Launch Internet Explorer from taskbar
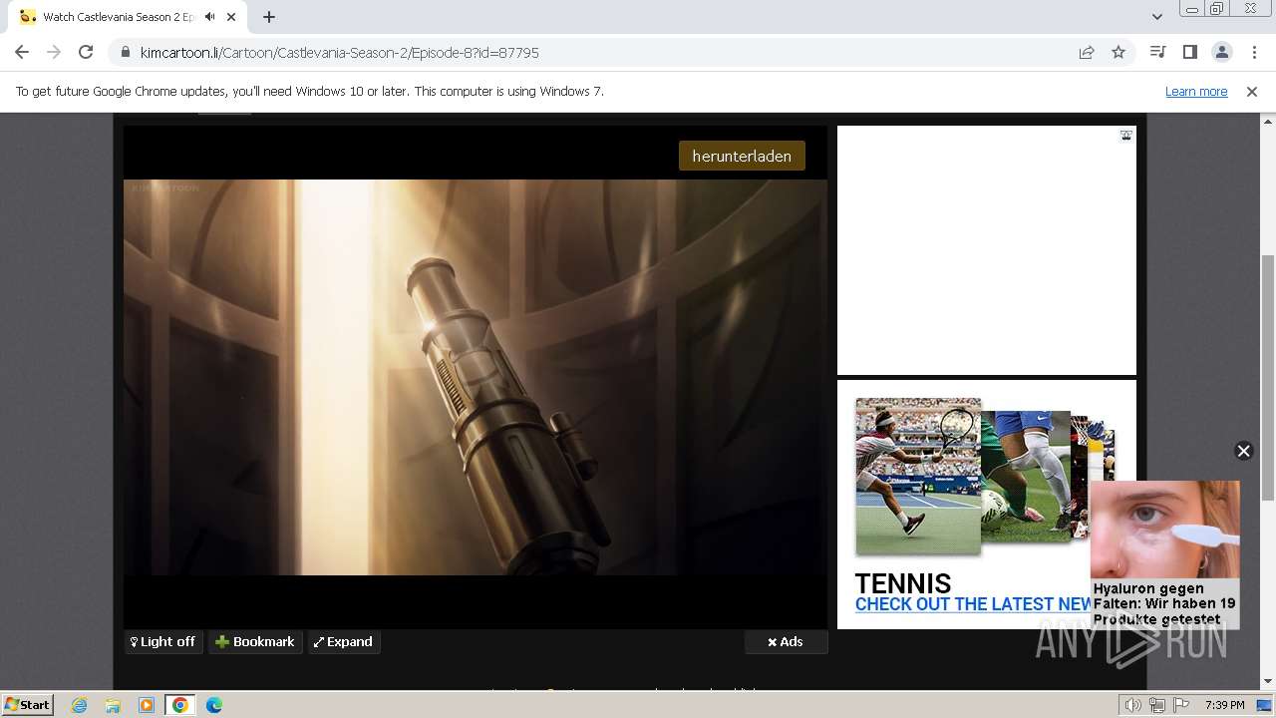Screen dimensions: 1276x718 (x=79, y=705)
